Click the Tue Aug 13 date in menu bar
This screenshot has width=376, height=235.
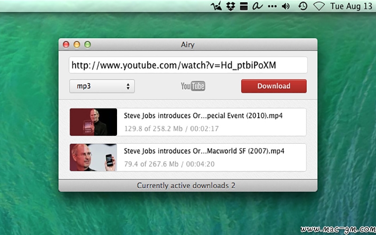point(351,6)
